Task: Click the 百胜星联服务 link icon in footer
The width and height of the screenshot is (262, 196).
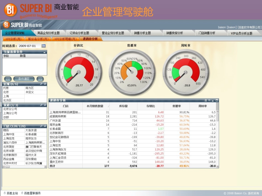Action: [x=22, y=193]
